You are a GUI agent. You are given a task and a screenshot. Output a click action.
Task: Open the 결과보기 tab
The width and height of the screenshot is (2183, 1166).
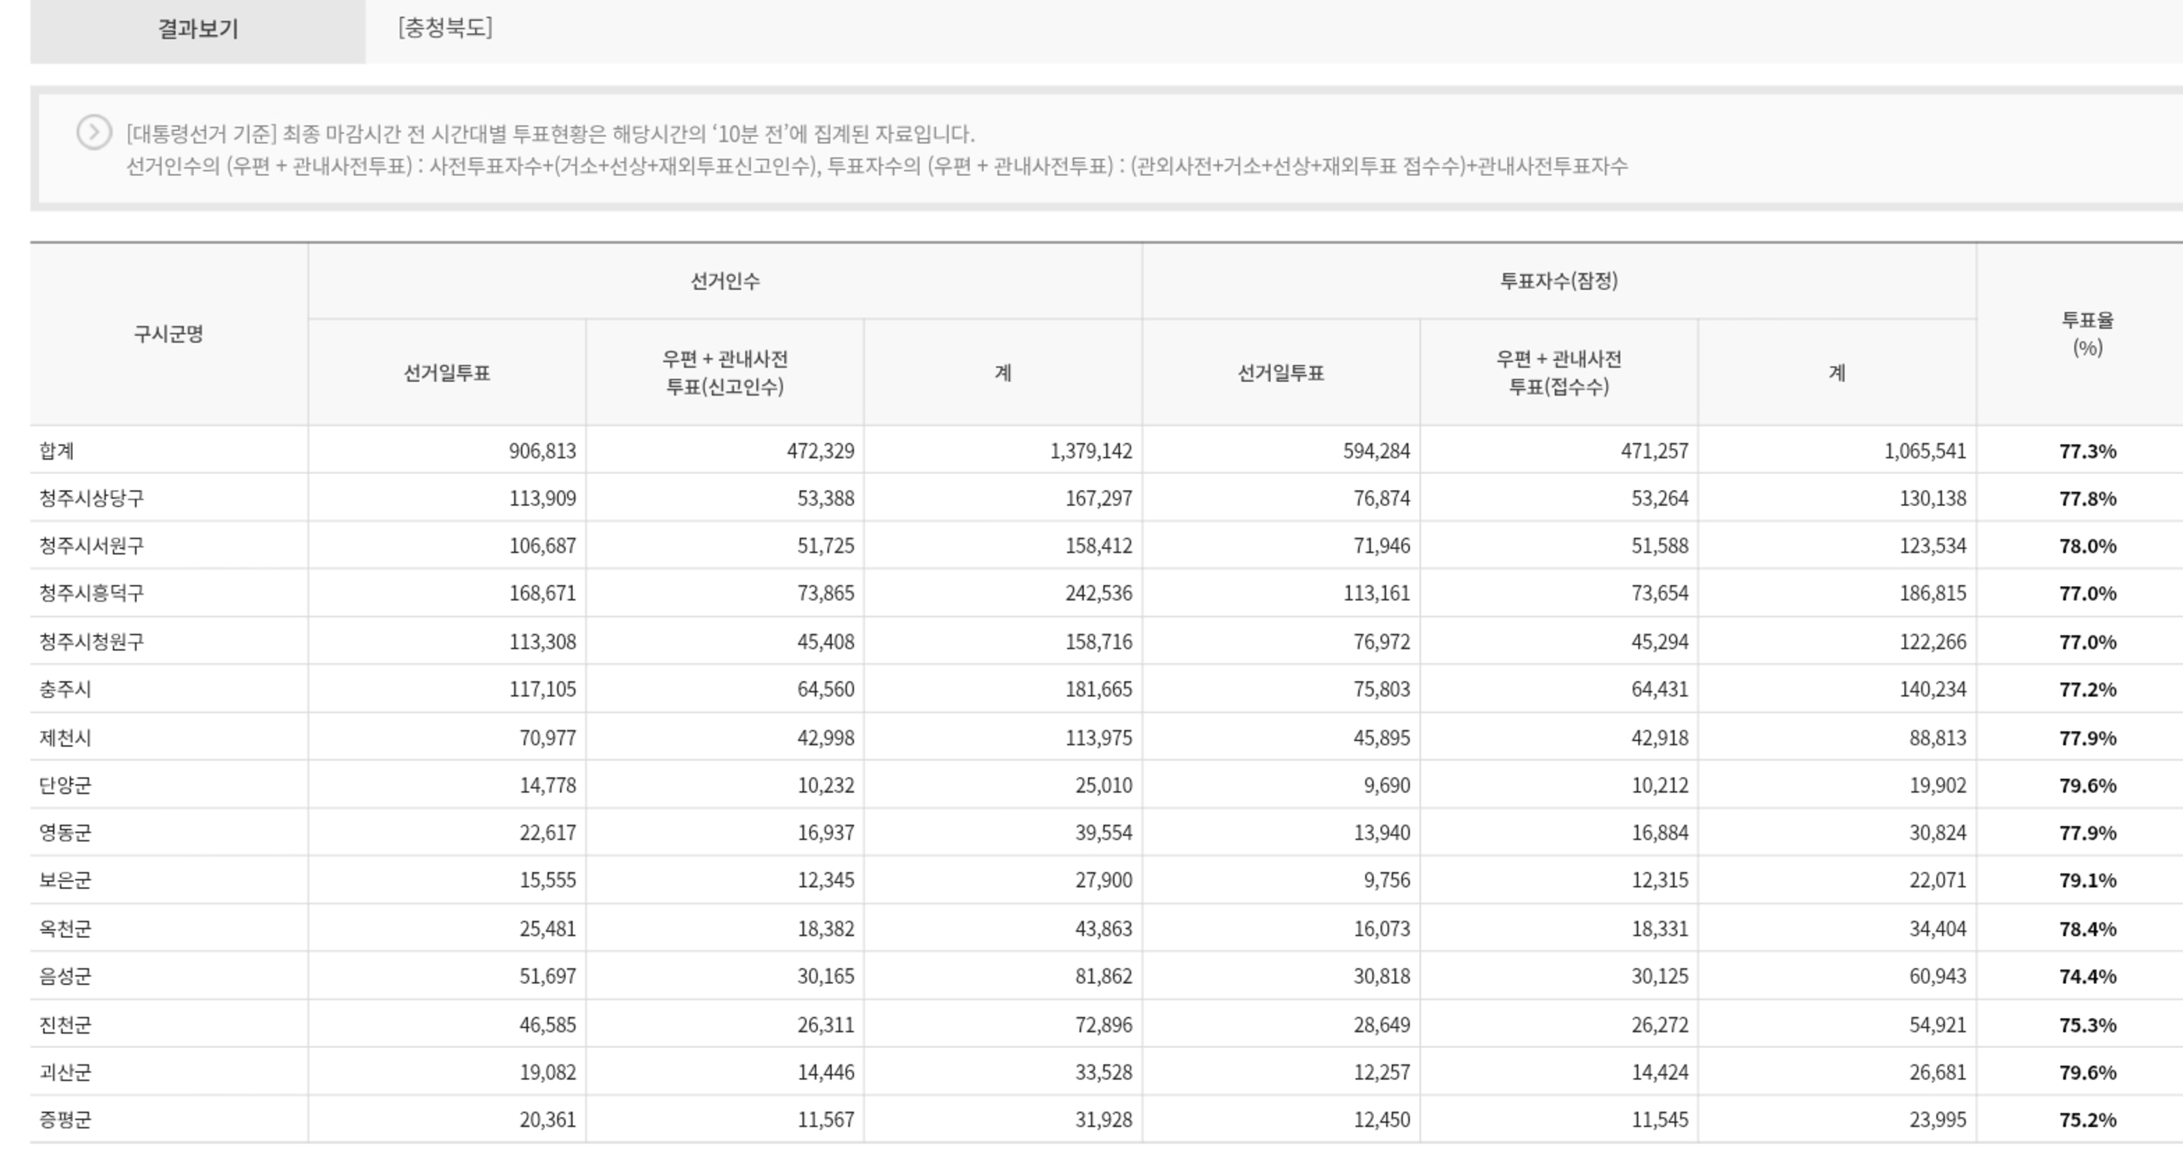click(197, 29)
